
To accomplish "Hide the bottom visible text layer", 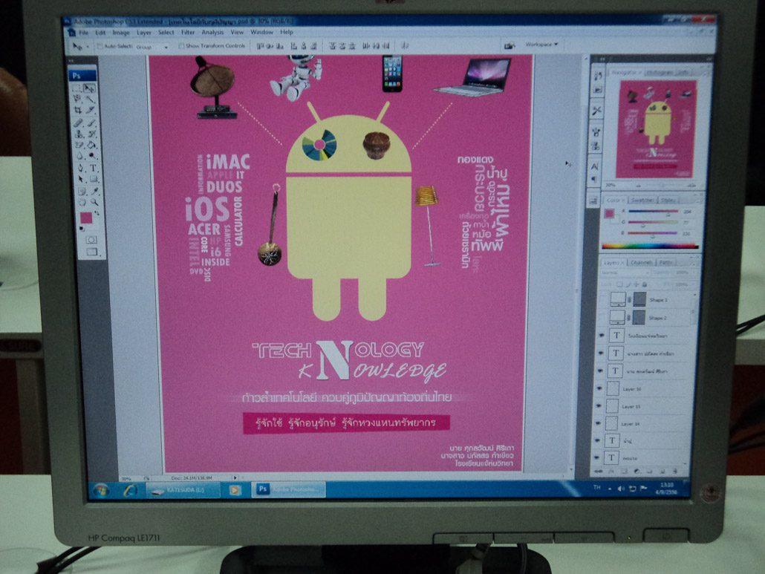I will click(598, 458).
